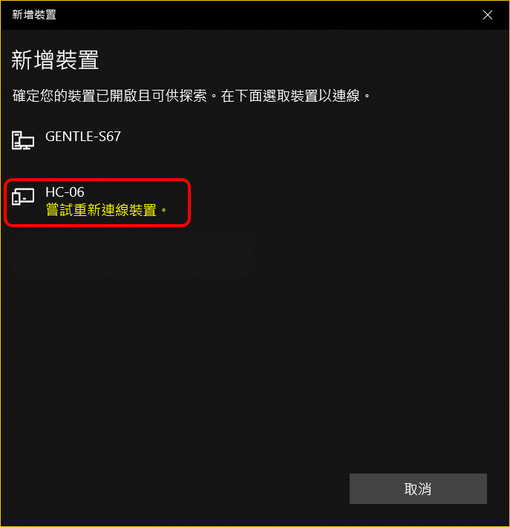Close the 新增裝置 dialog with the X

click(488, 15)
